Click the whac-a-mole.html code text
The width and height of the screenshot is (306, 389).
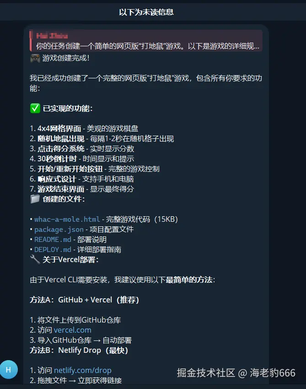67,219
